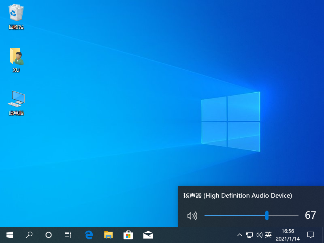Select the High Definition Audio Device output
The width and height of the screenshot is (324, 243).
(237, 196)
